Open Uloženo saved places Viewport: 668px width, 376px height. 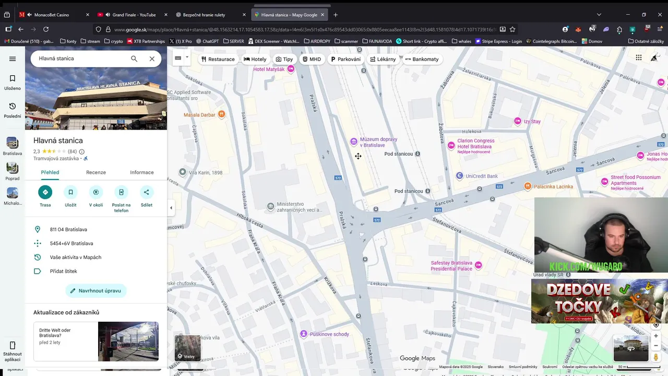(x=13, y=83)
